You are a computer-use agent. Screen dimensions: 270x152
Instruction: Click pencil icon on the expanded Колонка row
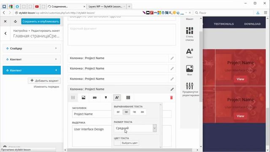pyautogui.click(x=172, y=89)
